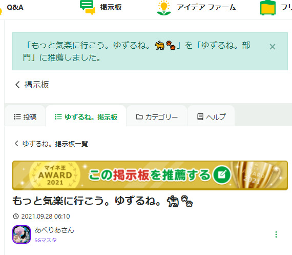Open the three-dot post options menu
Screen dimensions: 292x255
click(x=276, y=234)
